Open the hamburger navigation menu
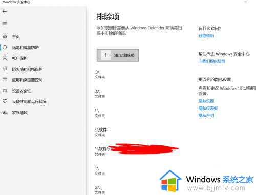This screenshot has height=195, width=256. pos(5,24)
